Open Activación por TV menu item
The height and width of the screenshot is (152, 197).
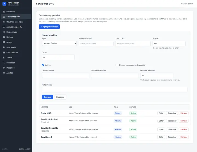click(x=16, y=27)
